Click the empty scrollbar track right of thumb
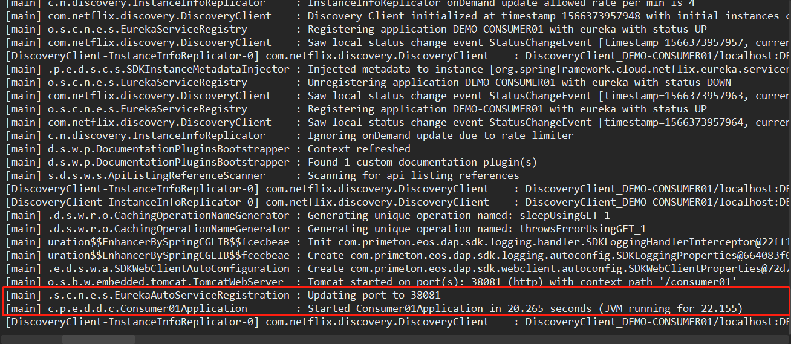 tap(423, 339)
